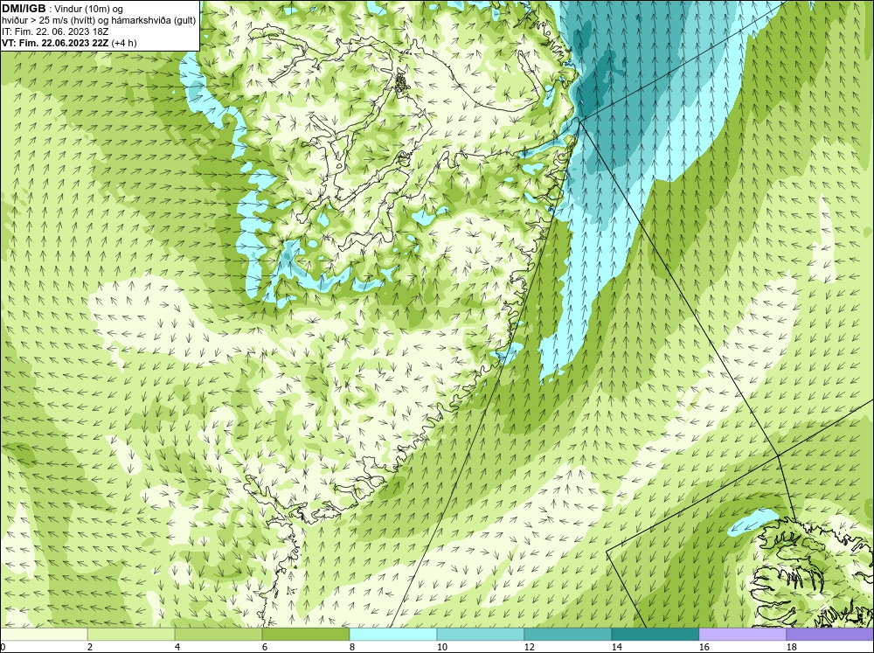
Task: Click the legend tick label '18'
Action: pos(792,647)
